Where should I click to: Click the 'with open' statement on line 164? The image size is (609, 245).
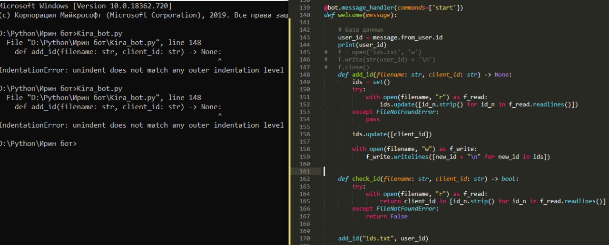pos(427,194)
